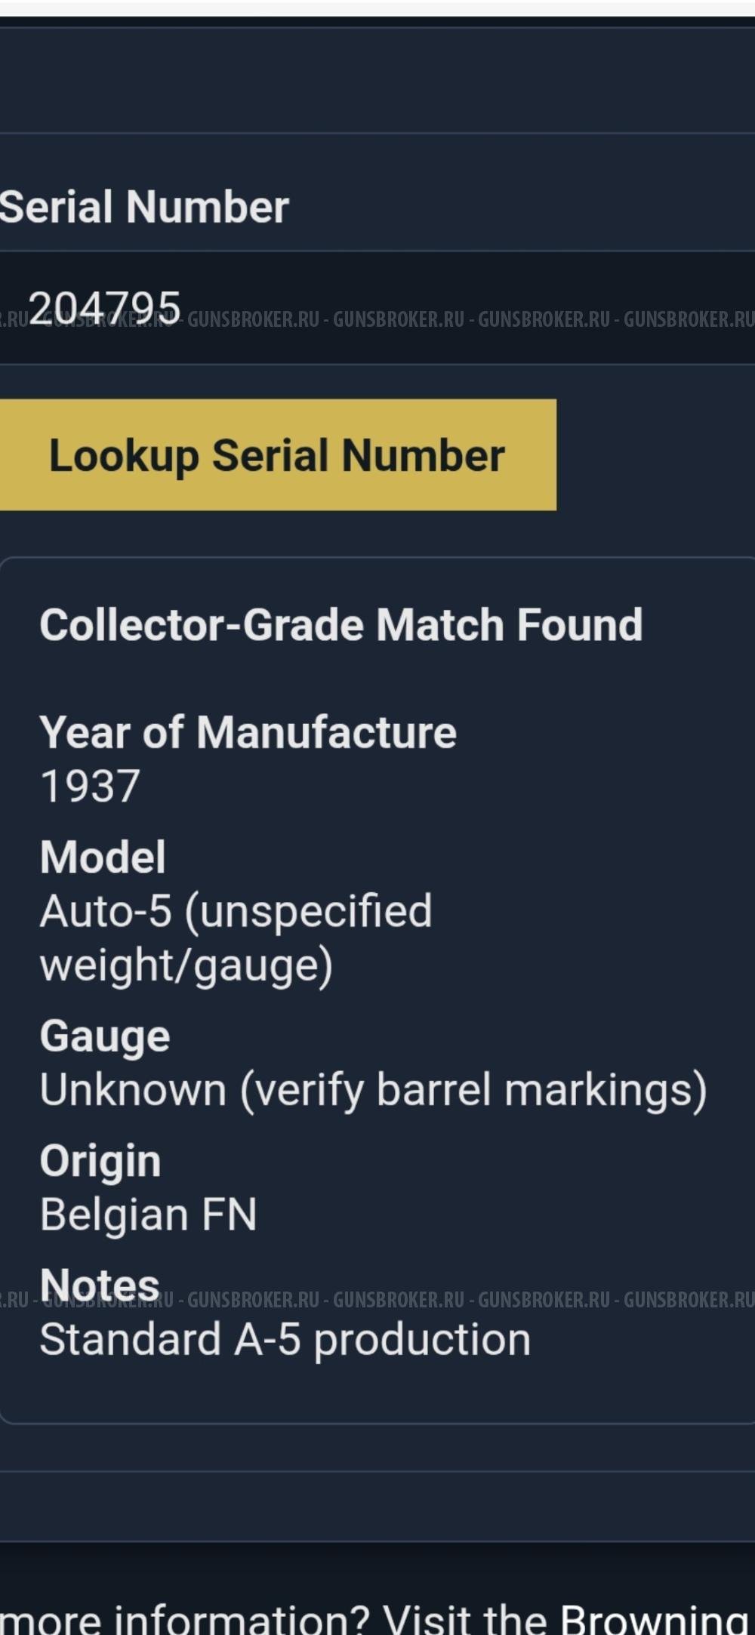Click the Standard A-5 production note

click(285, 1340)
